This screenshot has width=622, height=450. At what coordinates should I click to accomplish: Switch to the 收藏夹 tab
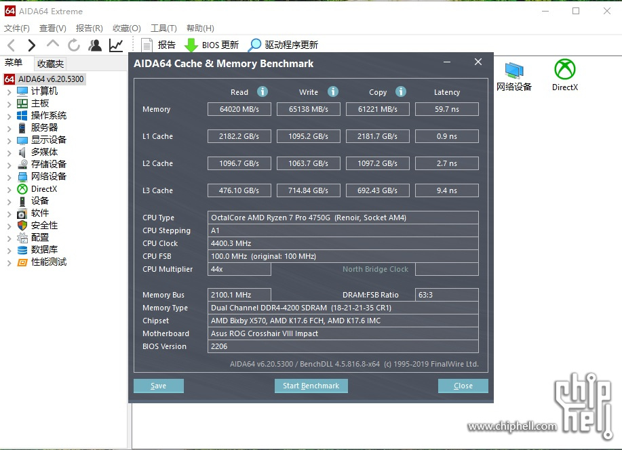50,64
